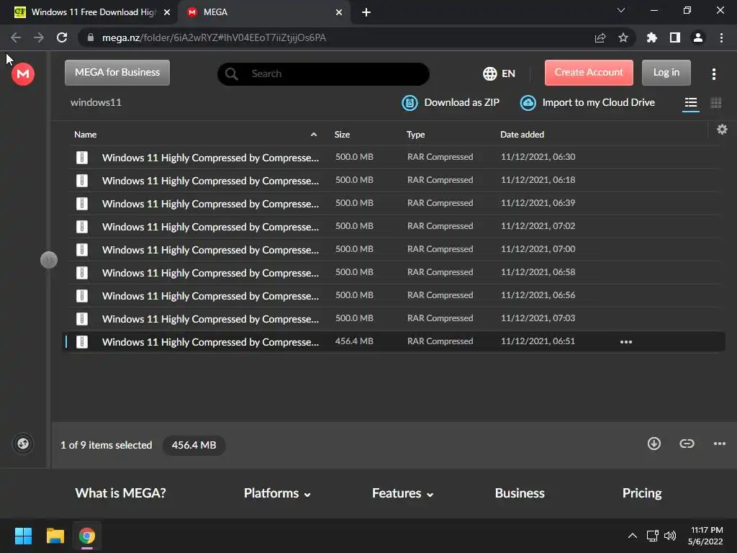
Task: Switch to list view
Action: [690, 102]
